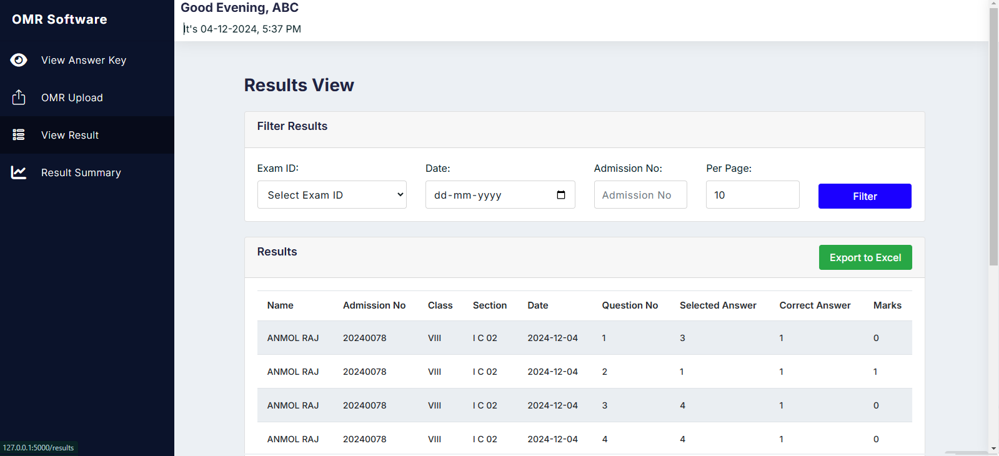Image resolution: width=999 pixels, height=456 pixels.
Task: Click the Date column header in table
Action: pyautogui.click(x=538, y=305)
